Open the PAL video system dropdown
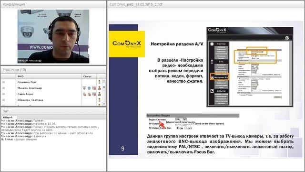This screenshot has height=172, width=305. click(181, 119)
